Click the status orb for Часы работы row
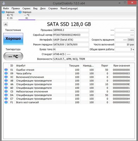Image resolution: width=138 pixels, height=141 pixels. click(x=6, y=73)
